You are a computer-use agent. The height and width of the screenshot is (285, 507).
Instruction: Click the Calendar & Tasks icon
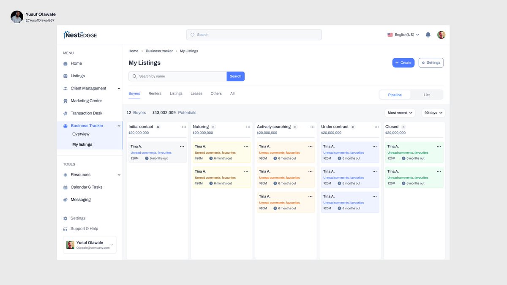[x=66, y=187]
